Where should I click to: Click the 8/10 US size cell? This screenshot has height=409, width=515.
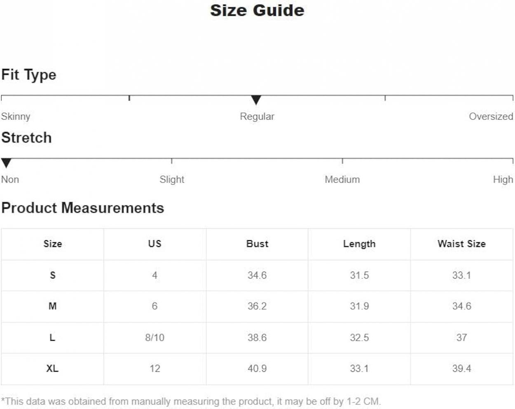pos(155,338)
